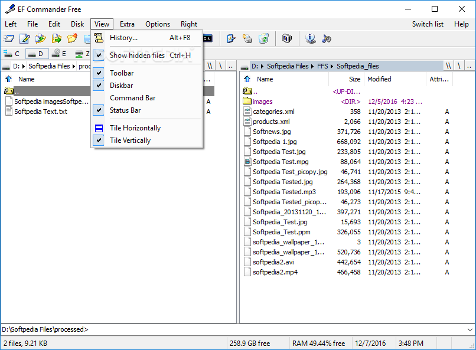476x350 pixels.
Task: Open the Extra menu
Action: [127, 24]
